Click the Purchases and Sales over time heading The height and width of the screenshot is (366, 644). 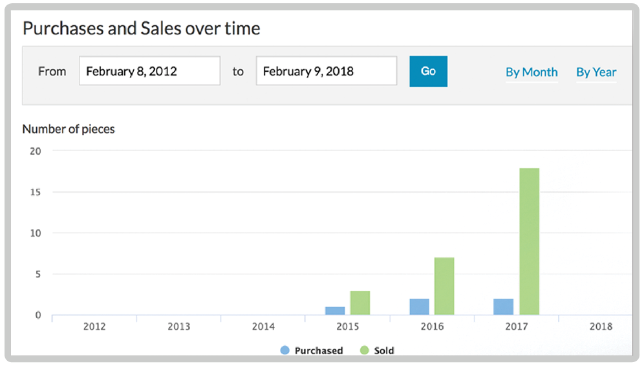pos(141,28)
